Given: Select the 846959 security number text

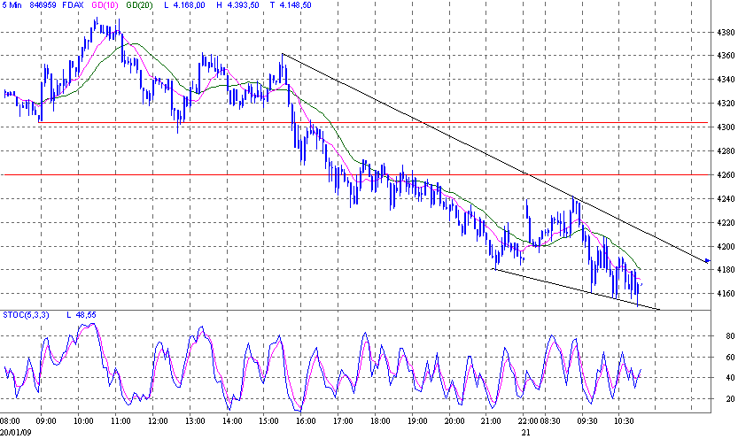Looking at the screenshot, I should [x=43, y=5].
